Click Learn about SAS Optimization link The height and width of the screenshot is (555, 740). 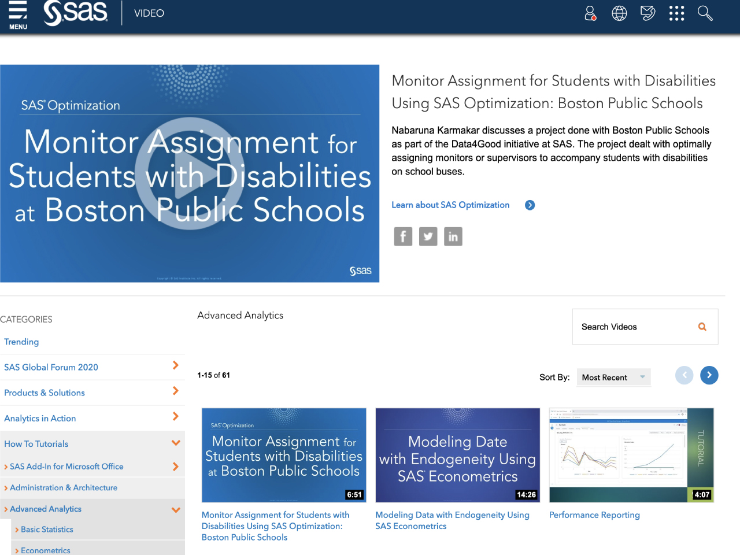click(450, 205)
